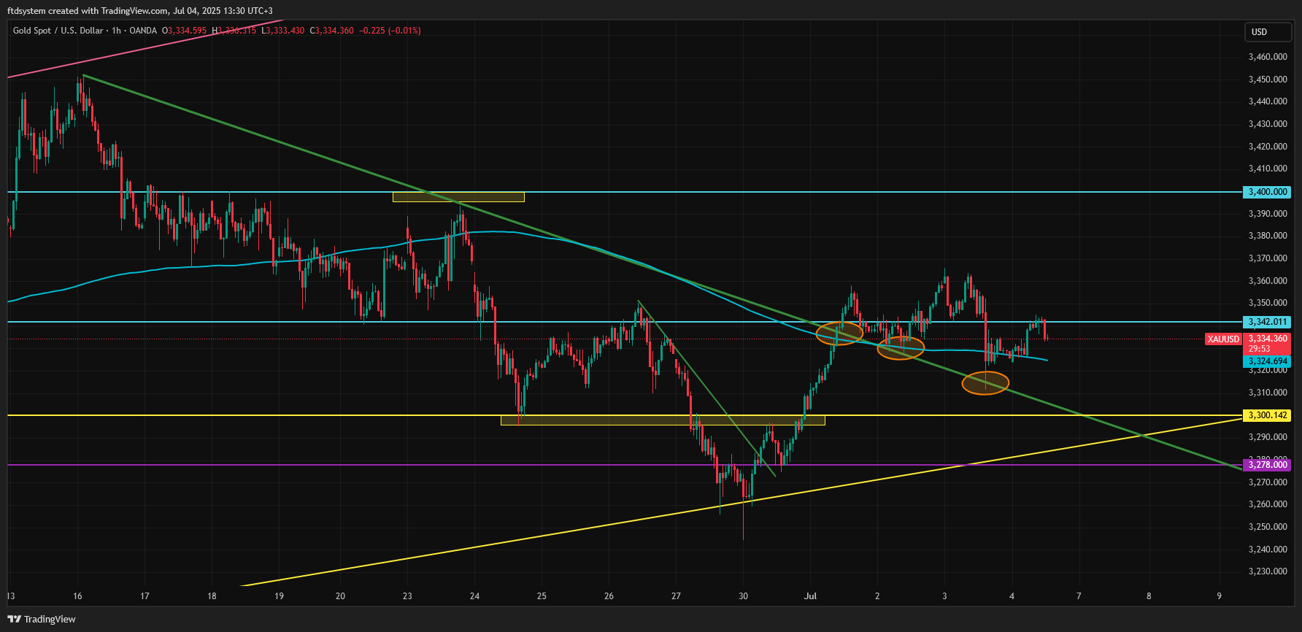
Task: Click the bar countdown timer 29:53
Action: tap(1259, 349)
